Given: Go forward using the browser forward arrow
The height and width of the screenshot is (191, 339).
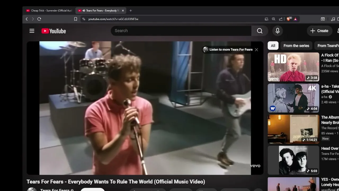Looking at the screenshot, I should pos(33,19).
